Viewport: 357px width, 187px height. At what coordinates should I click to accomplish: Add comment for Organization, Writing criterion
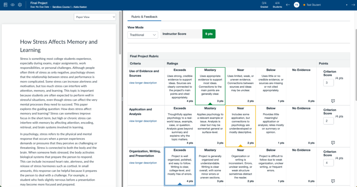(x=333, y=181)
